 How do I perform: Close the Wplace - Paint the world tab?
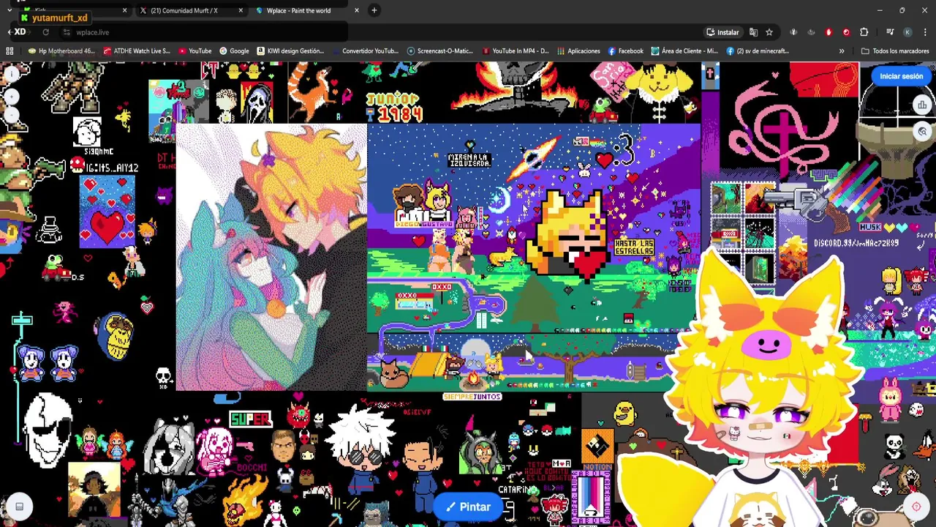[x=356, y=10]
